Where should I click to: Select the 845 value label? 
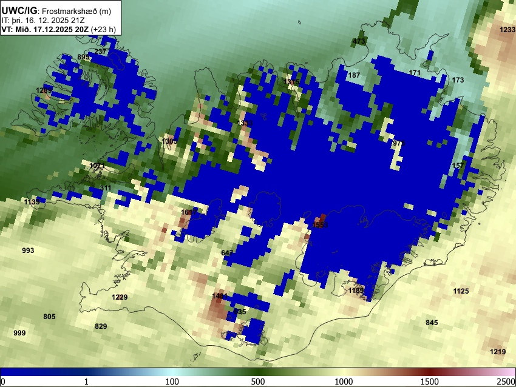pos(432,323)
